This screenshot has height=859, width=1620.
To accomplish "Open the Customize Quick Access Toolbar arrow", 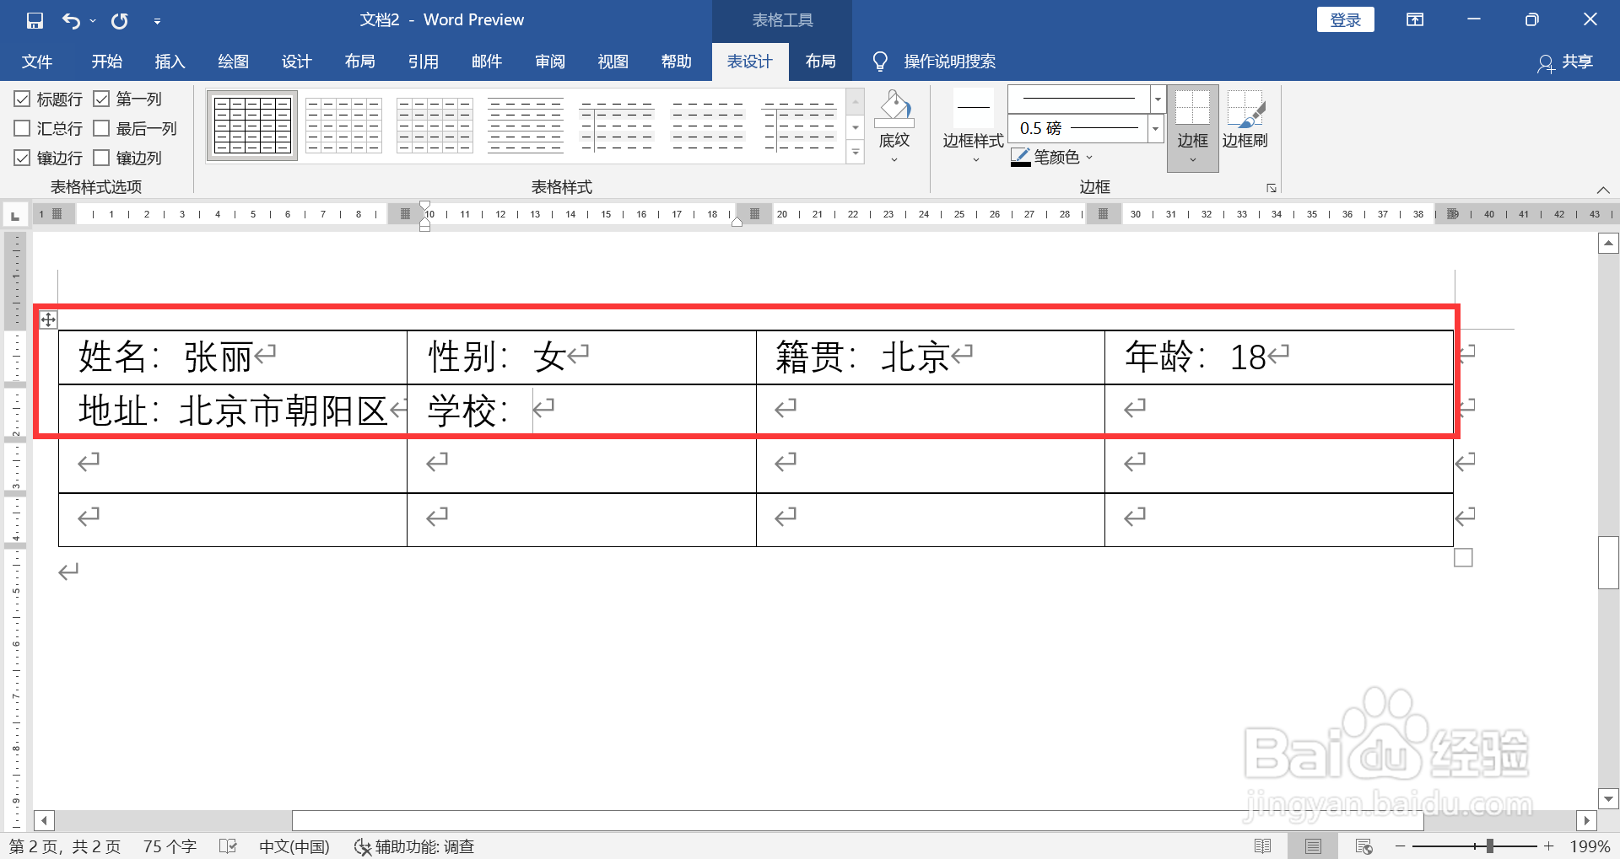I will [157, 21].
